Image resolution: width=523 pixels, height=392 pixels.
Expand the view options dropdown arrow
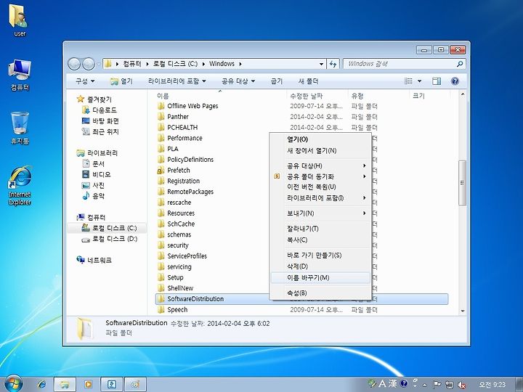(419, 81)
